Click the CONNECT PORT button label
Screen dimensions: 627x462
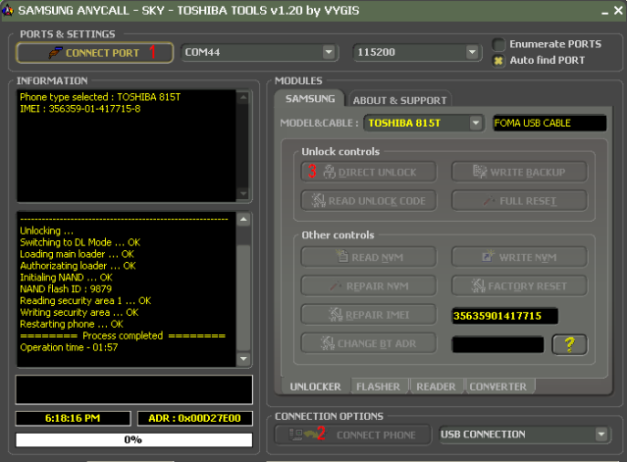coord(102,53)
